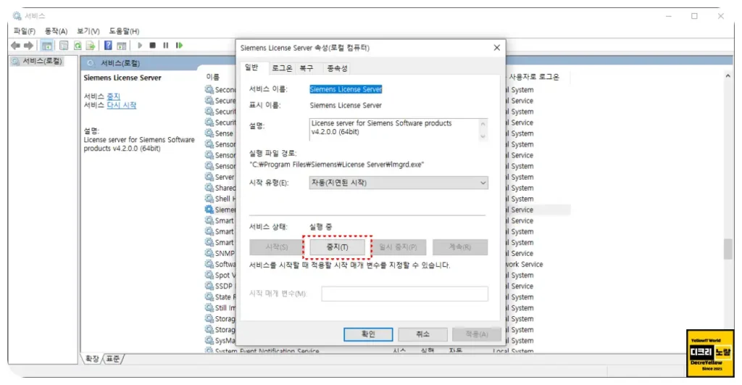The image size is (742, 385).
Task: Switch to the 표준 view tab
Action: [x=113, y=359]
